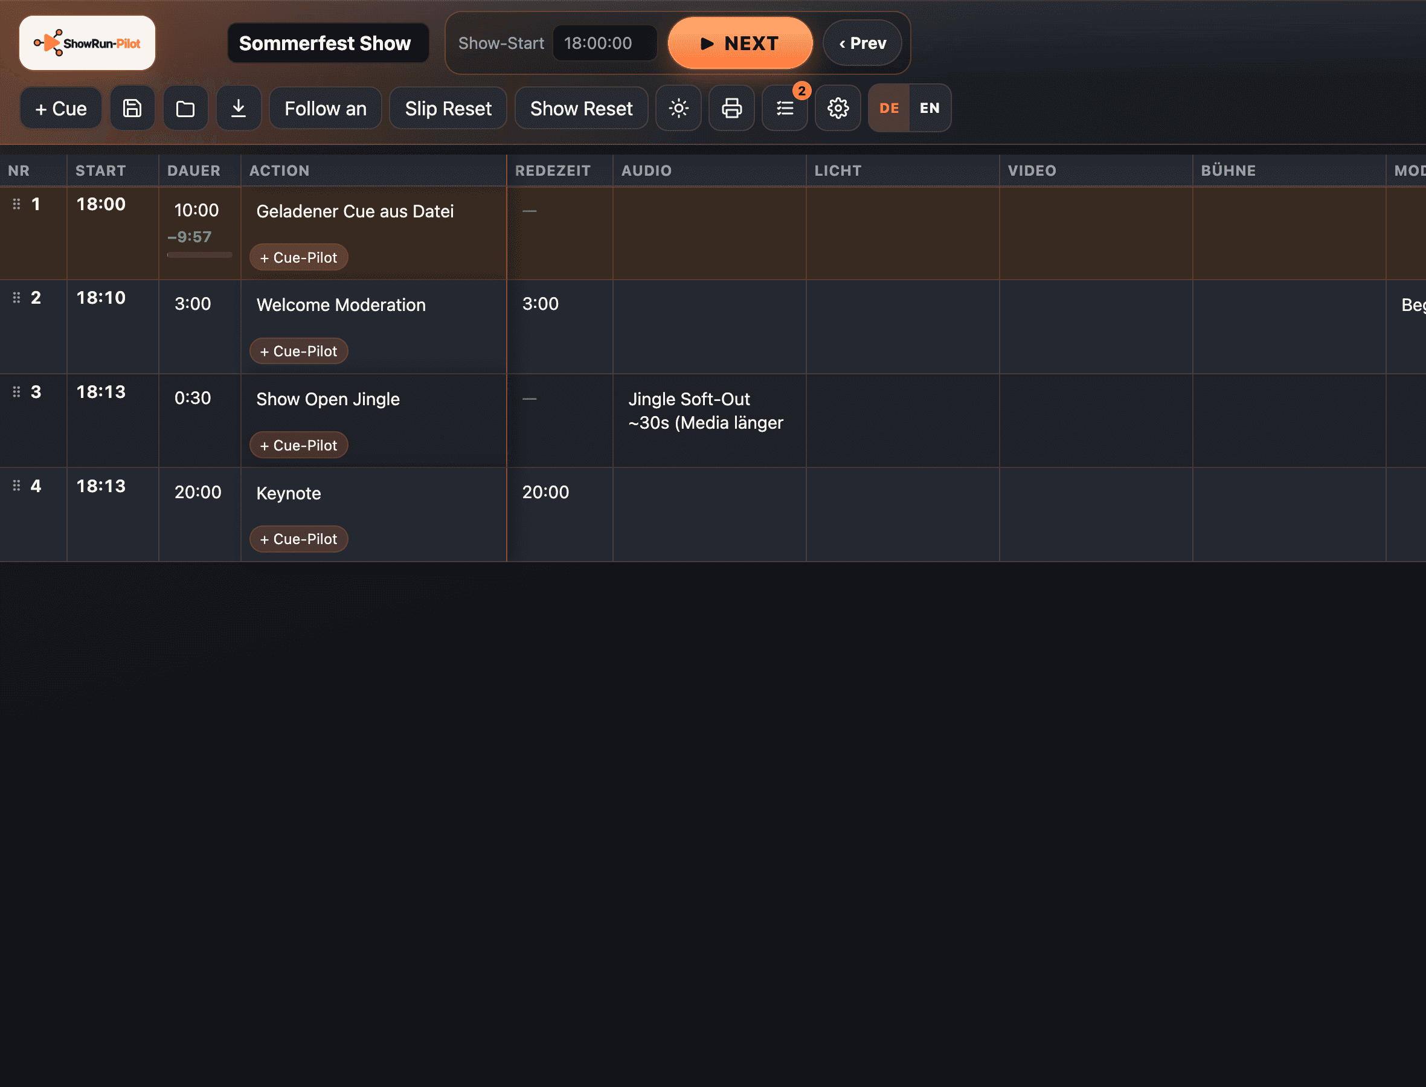
Task: Click the Show Reset button
Action: [581, 108]
